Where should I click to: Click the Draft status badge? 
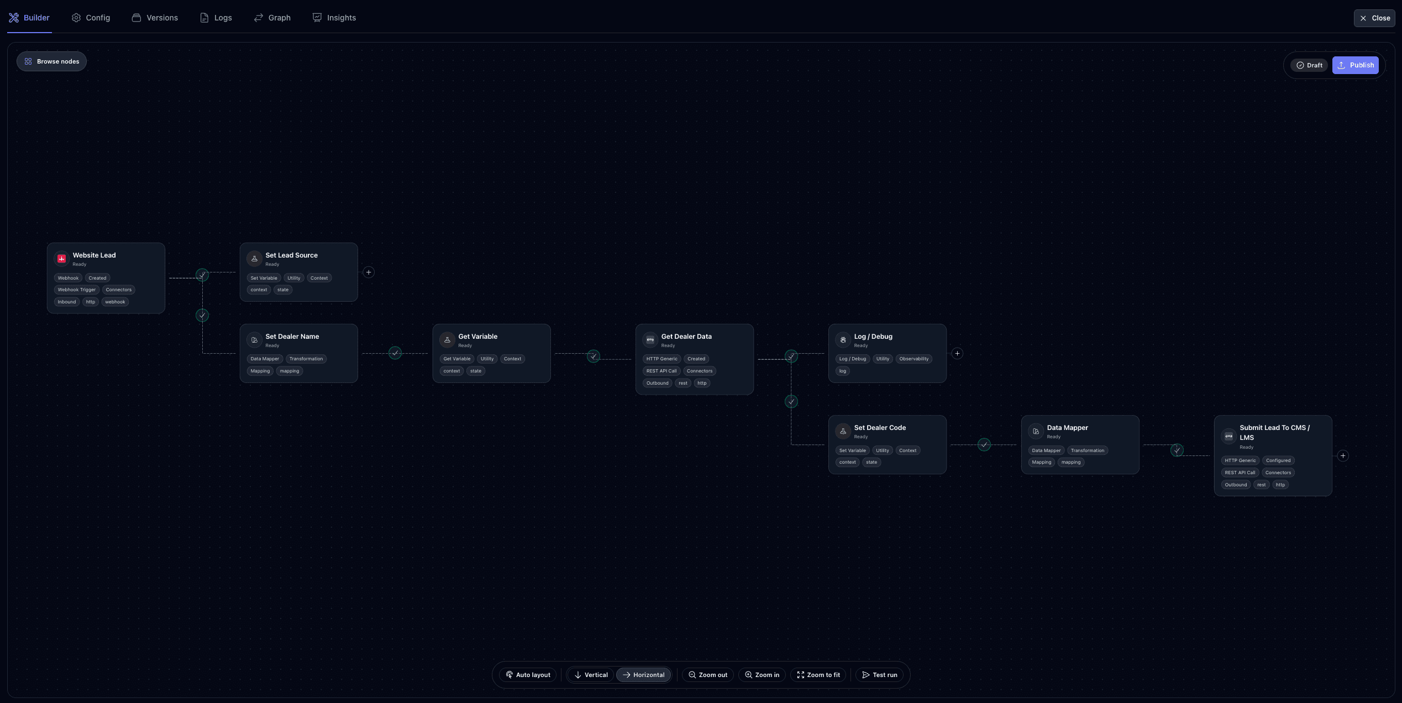point(1309,65)
